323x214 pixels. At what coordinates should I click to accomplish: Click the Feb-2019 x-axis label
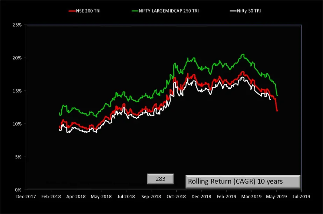(227, 197)
